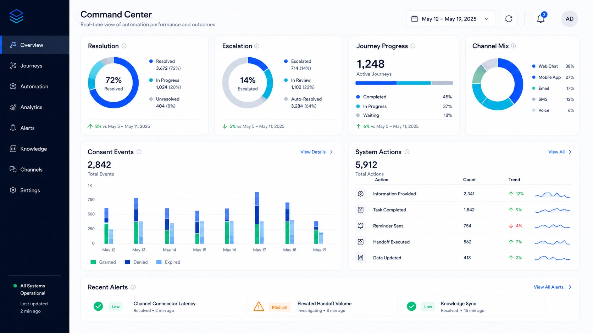
Task: Open View Details for Consent Events
Action: click(x=317, y=152)
